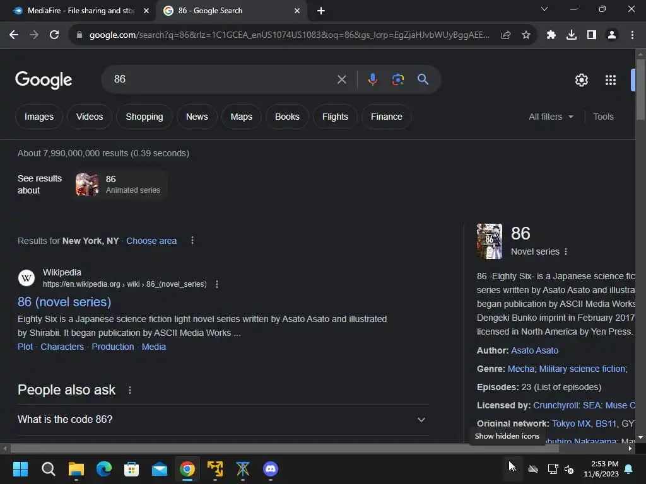Filter results by Maps
Viewport: 646px width, 484px height.
(242, 117)
